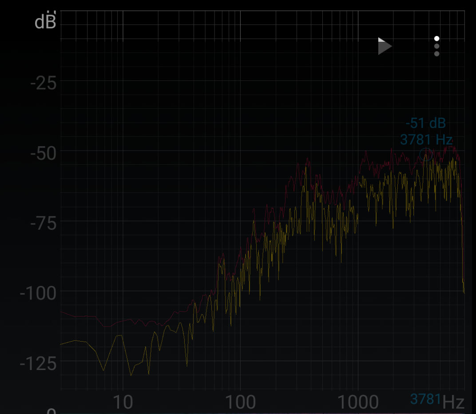Click the yellow trace's deepest dip near 12 Hz
This screenshot has width=476, height=414.
click(x=131, y=375)
